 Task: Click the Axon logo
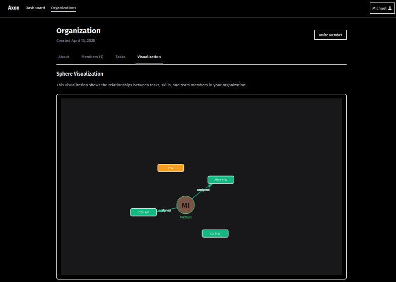(14, 8)
